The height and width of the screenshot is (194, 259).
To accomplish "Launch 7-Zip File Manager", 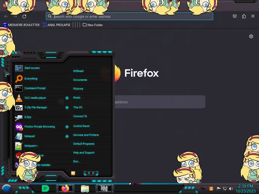I will pyautogui.click(x=31, y=108).
